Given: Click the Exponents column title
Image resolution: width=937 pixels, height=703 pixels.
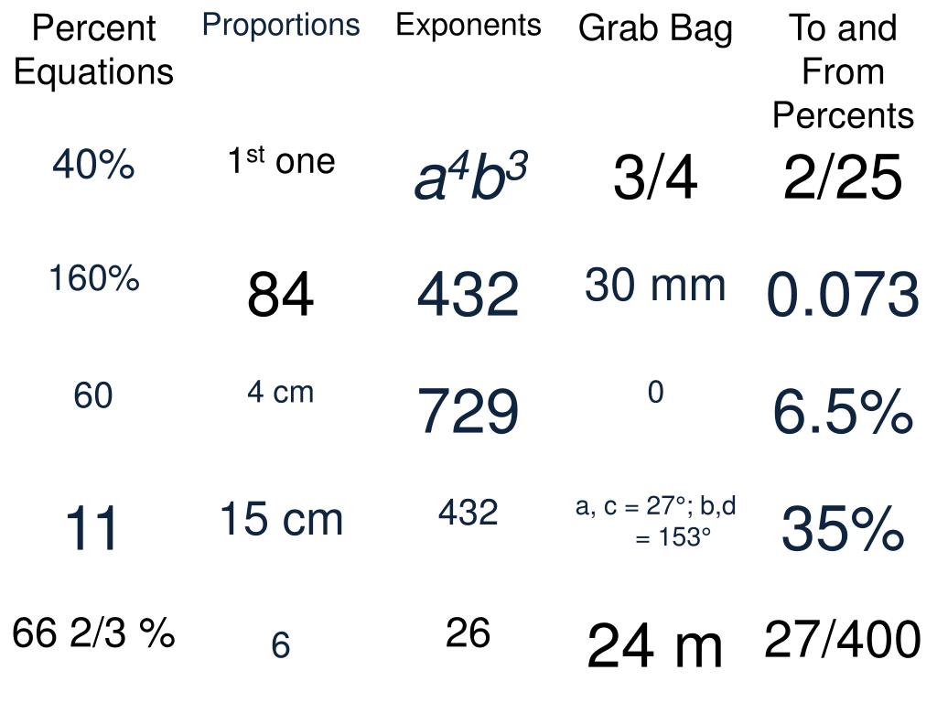Looking at the screenshot, I should tap(468, 26).
